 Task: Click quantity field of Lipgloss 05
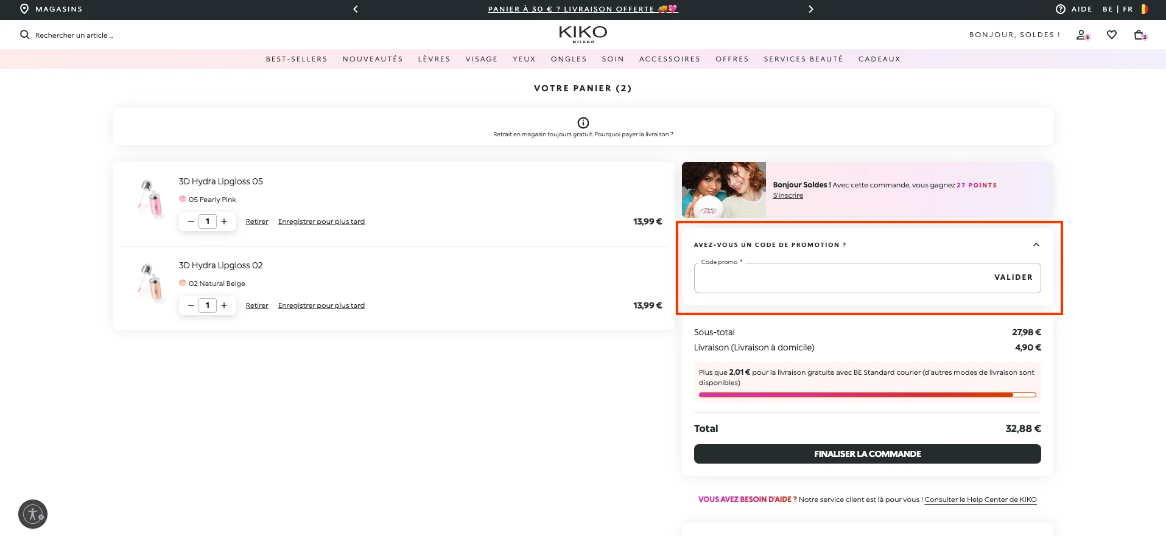[x=208, y=221]
